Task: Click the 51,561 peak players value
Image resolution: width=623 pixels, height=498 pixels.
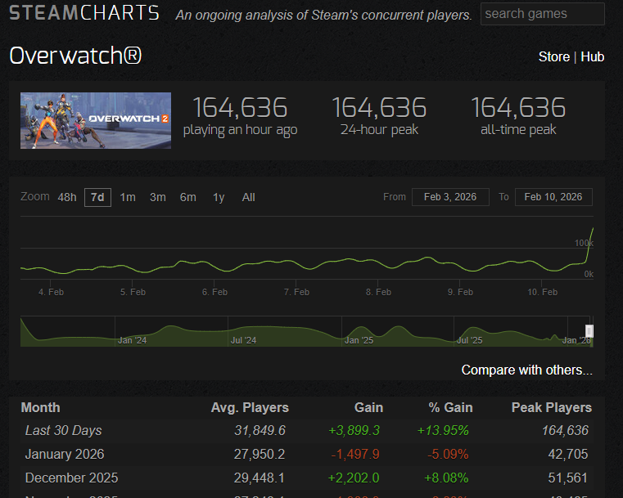Action: 568,478
